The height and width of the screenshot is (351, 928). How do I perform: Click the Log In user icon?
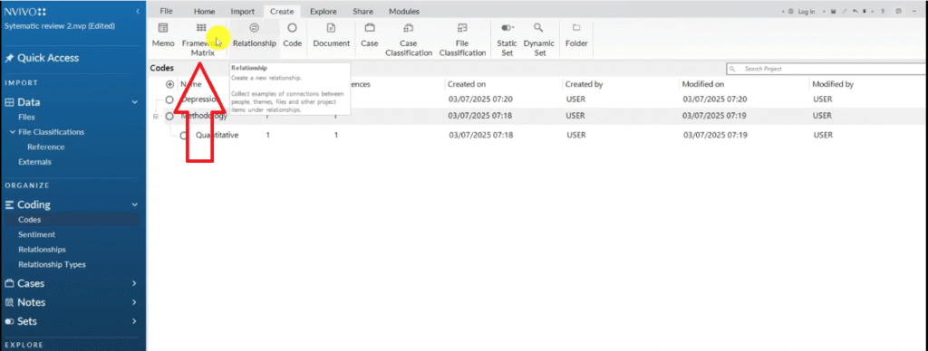(791, 11)
